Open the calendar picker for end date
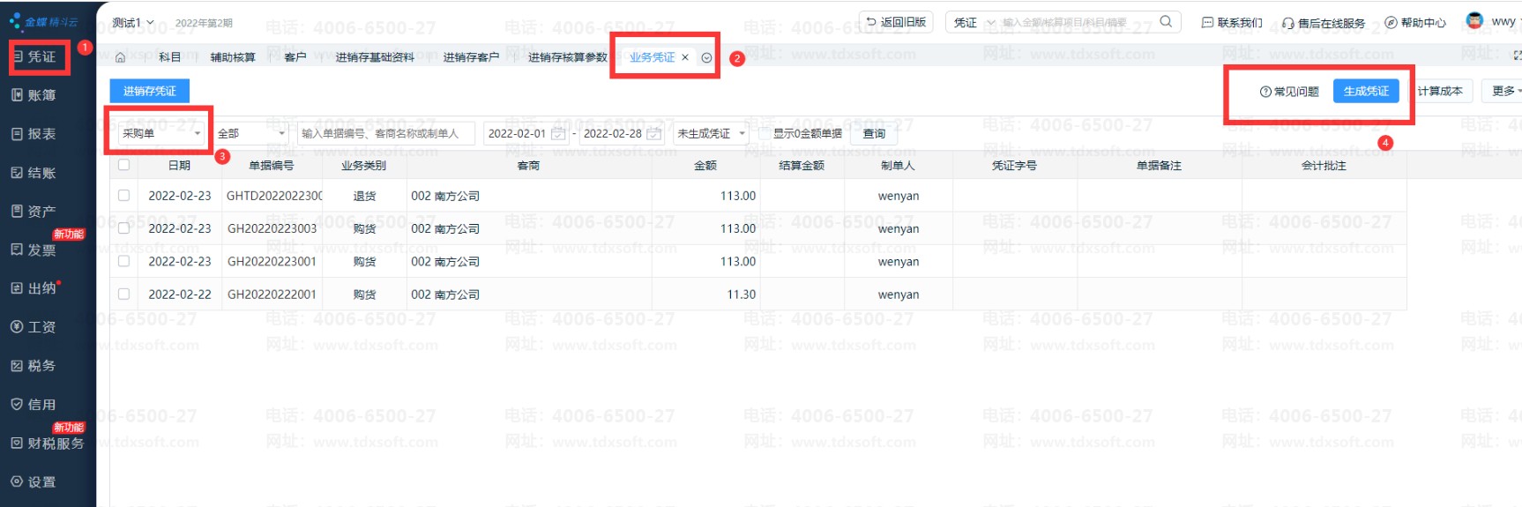This screenshot has height=507, width=1522. tap(653, 134)
